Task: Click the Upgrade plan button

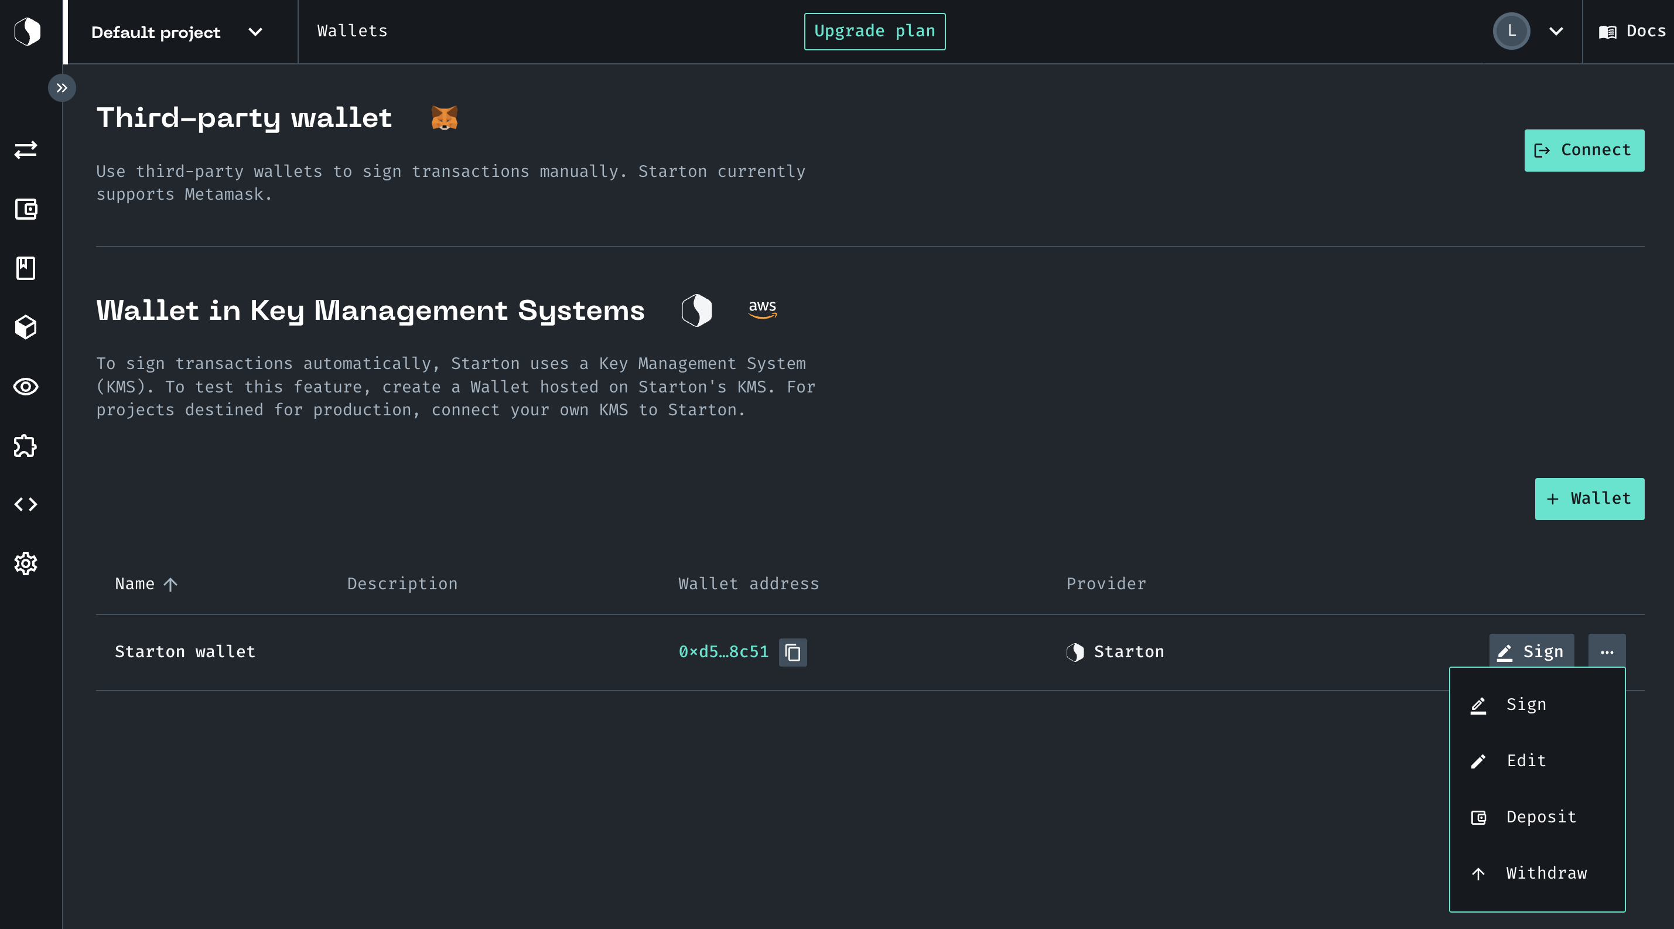Action: [874, 31]
